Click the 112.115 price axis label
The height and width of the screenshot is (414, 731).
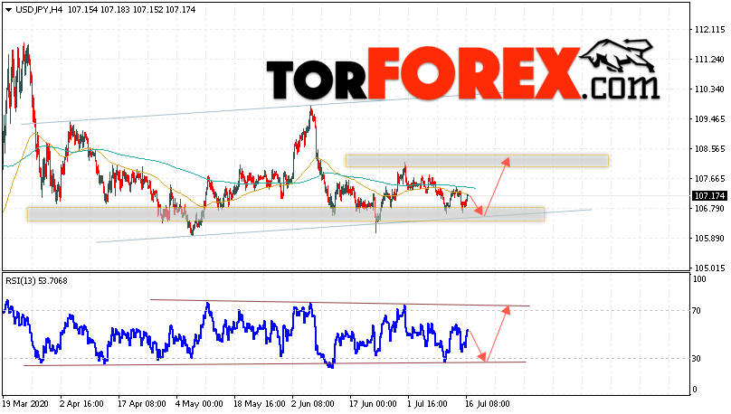click(709, 30)
